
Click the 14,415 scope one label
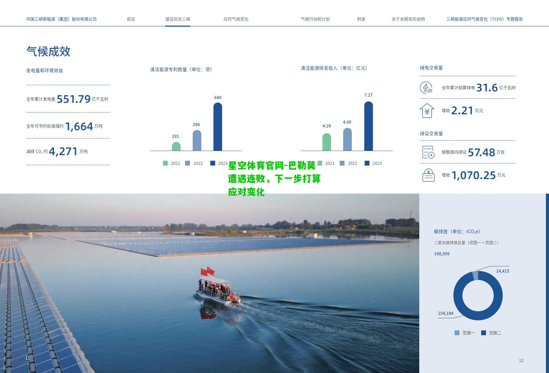tap(503, 271)
